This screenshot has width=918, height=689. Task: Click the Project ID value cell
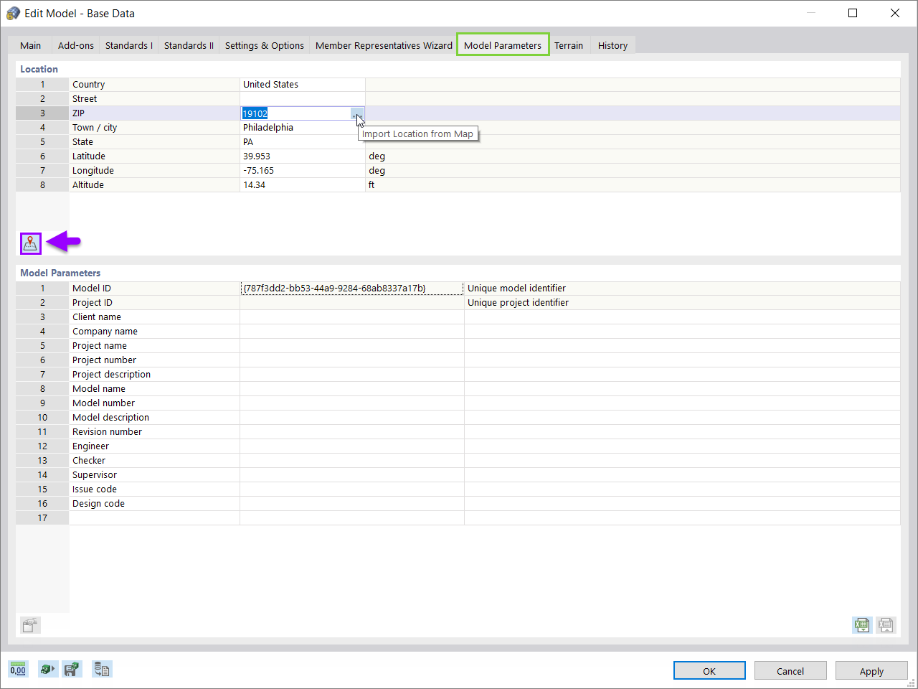(352, 303)
